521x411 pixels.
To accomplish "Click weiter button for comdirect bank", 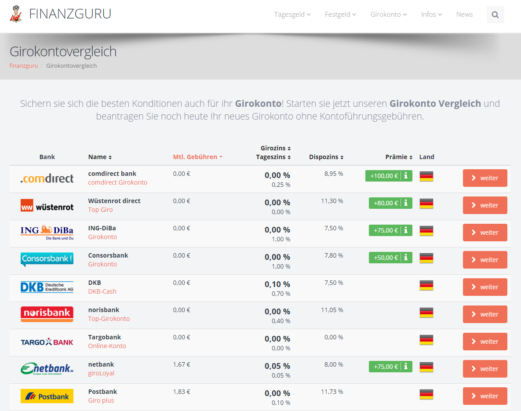I will (485, 178).
